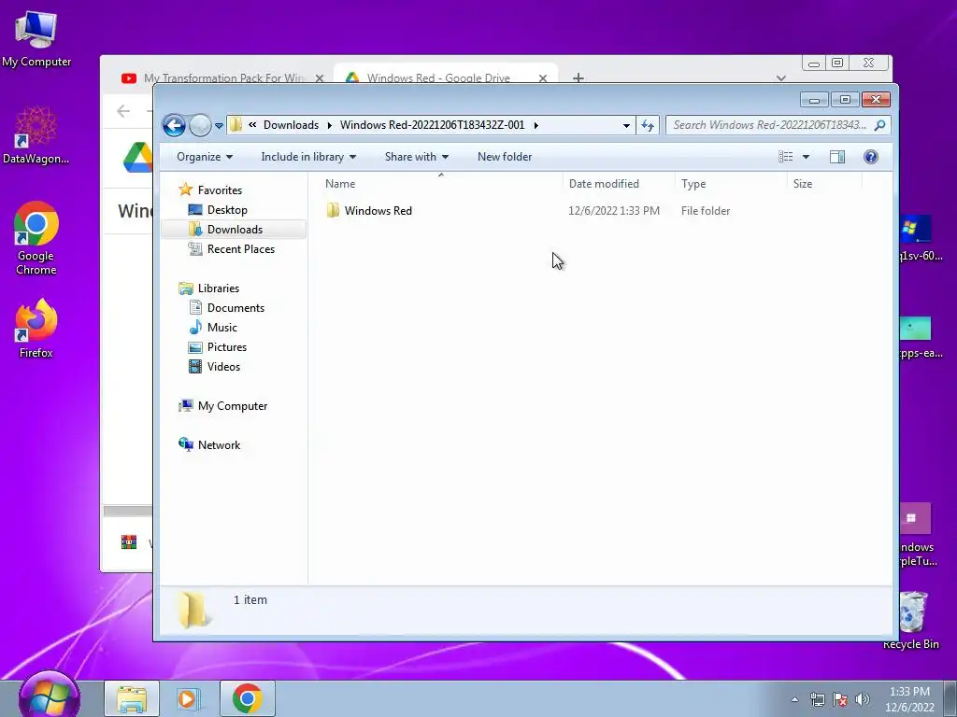
Task: Close the YouTube tab in Chrome
Action: 320,78
